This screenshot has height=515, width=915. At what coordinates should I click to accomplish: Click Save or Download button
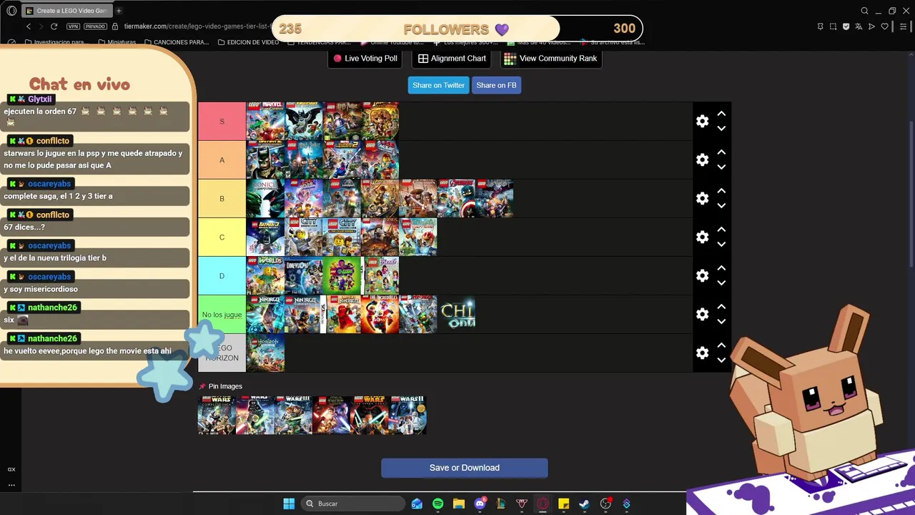(x=465, y=468)
